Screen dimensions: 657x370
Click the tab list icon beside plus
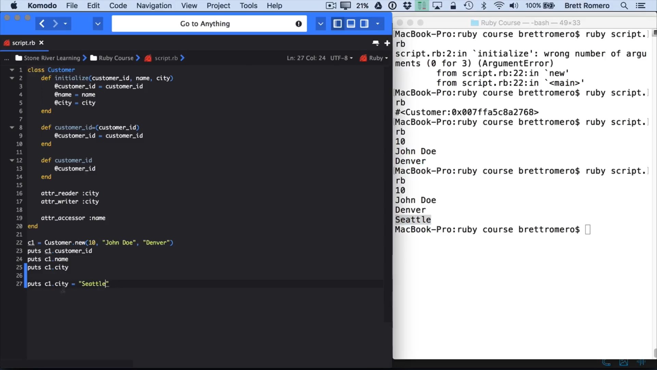pos(375,43)
